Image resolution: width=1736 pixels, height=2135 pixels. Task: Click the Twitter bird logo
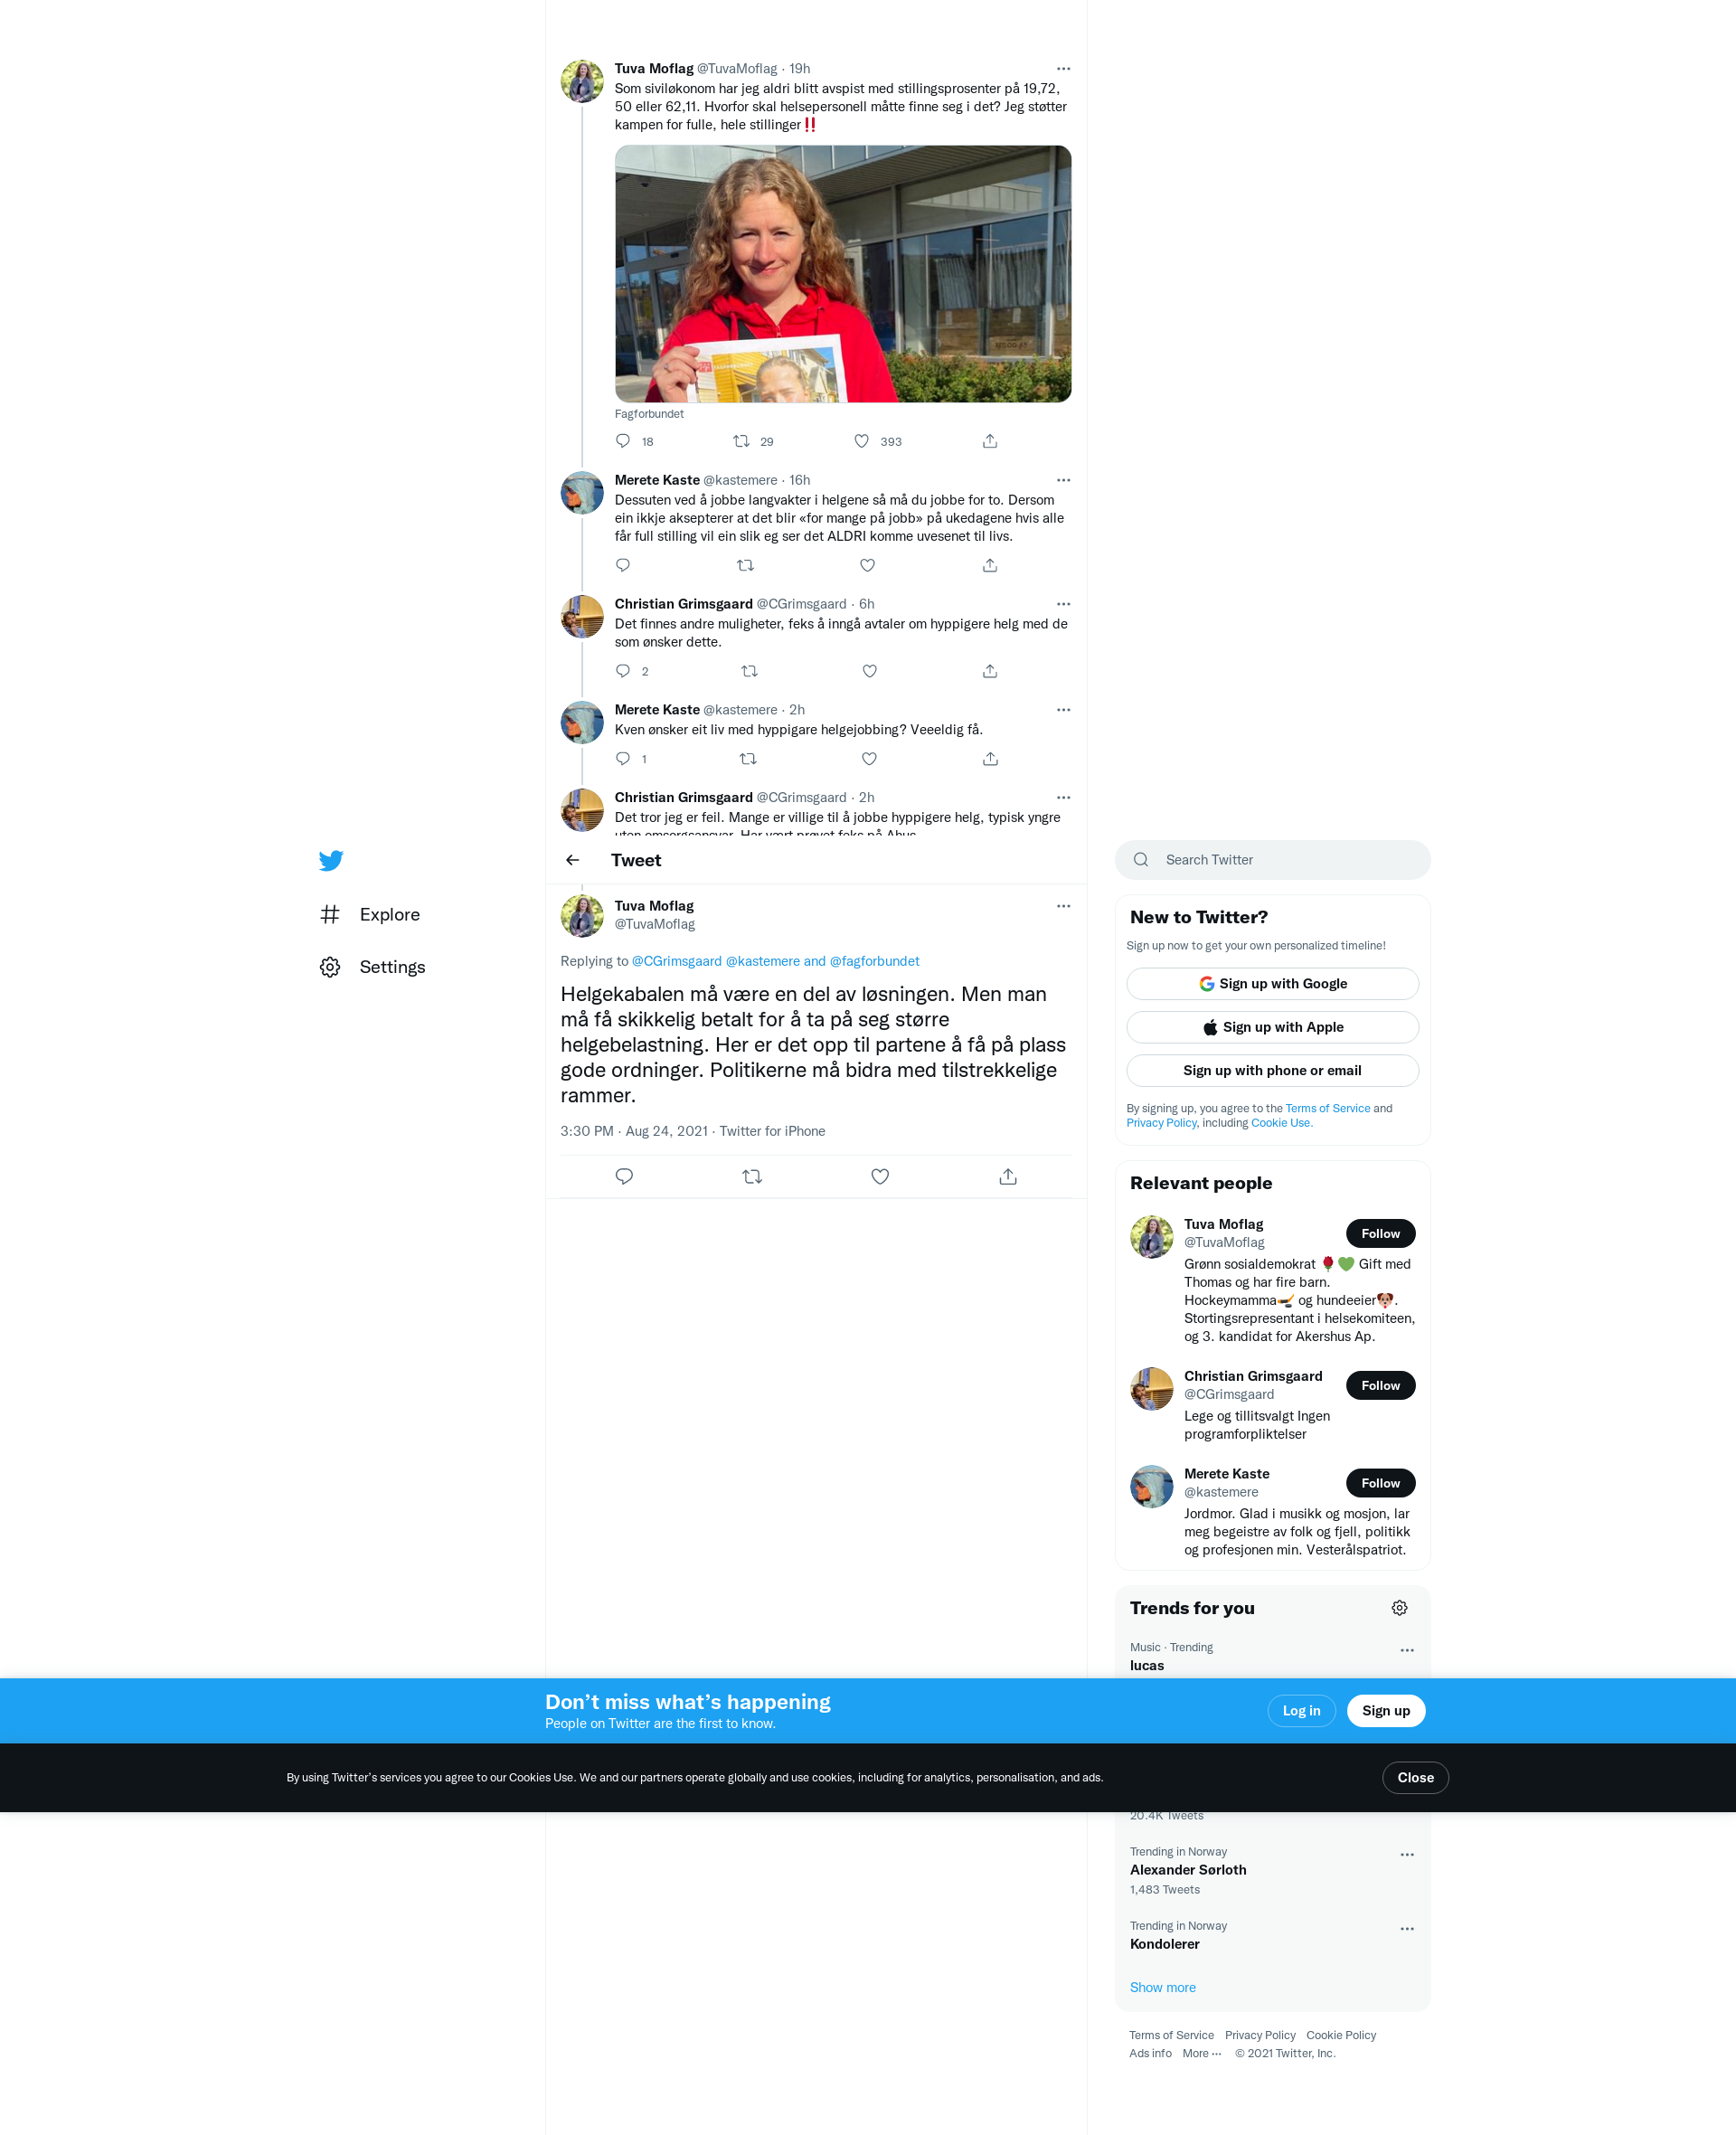point(331,860)
